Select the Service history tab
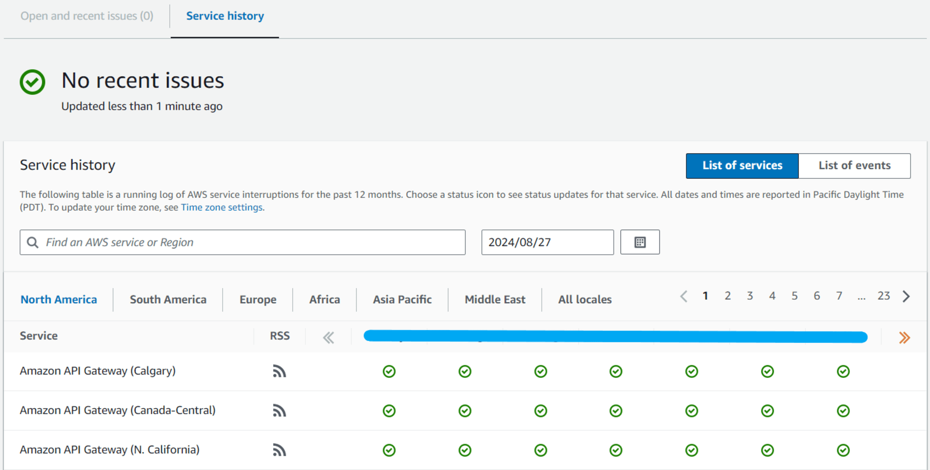This screenshot has width=930, height=470. click(225, 16)
